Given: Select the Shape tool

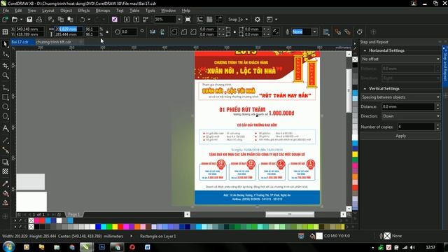Looking at the screenshot, I should 5,55.
